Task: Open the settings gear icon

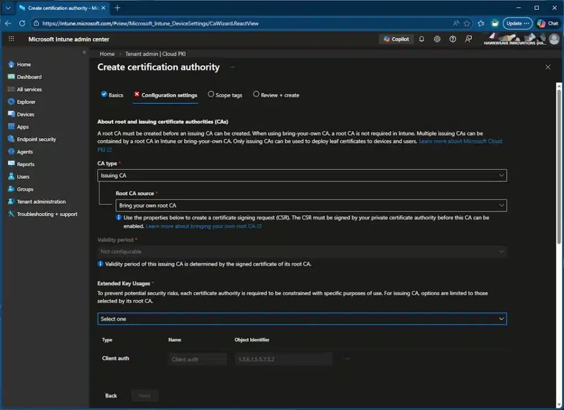Action: tap(437, 39)
